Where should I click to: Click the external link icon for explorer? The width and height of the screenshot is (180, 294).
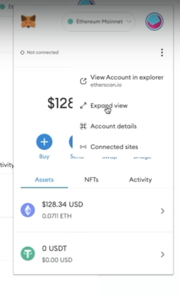[x=83, y=81]
